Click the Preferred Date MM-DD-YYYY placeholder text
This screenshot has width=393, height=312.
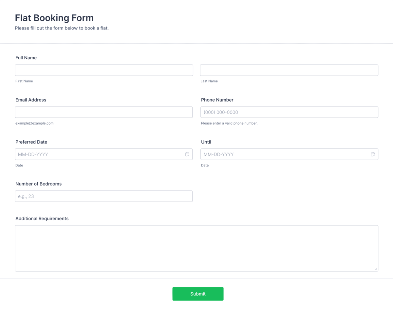tap(33, 154)
